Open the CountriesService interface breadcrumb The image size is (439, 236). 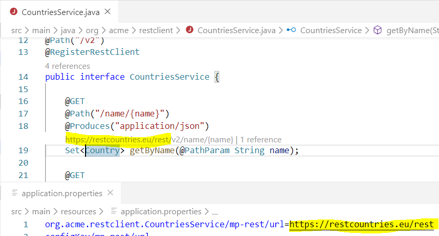[x=331, y=30]
